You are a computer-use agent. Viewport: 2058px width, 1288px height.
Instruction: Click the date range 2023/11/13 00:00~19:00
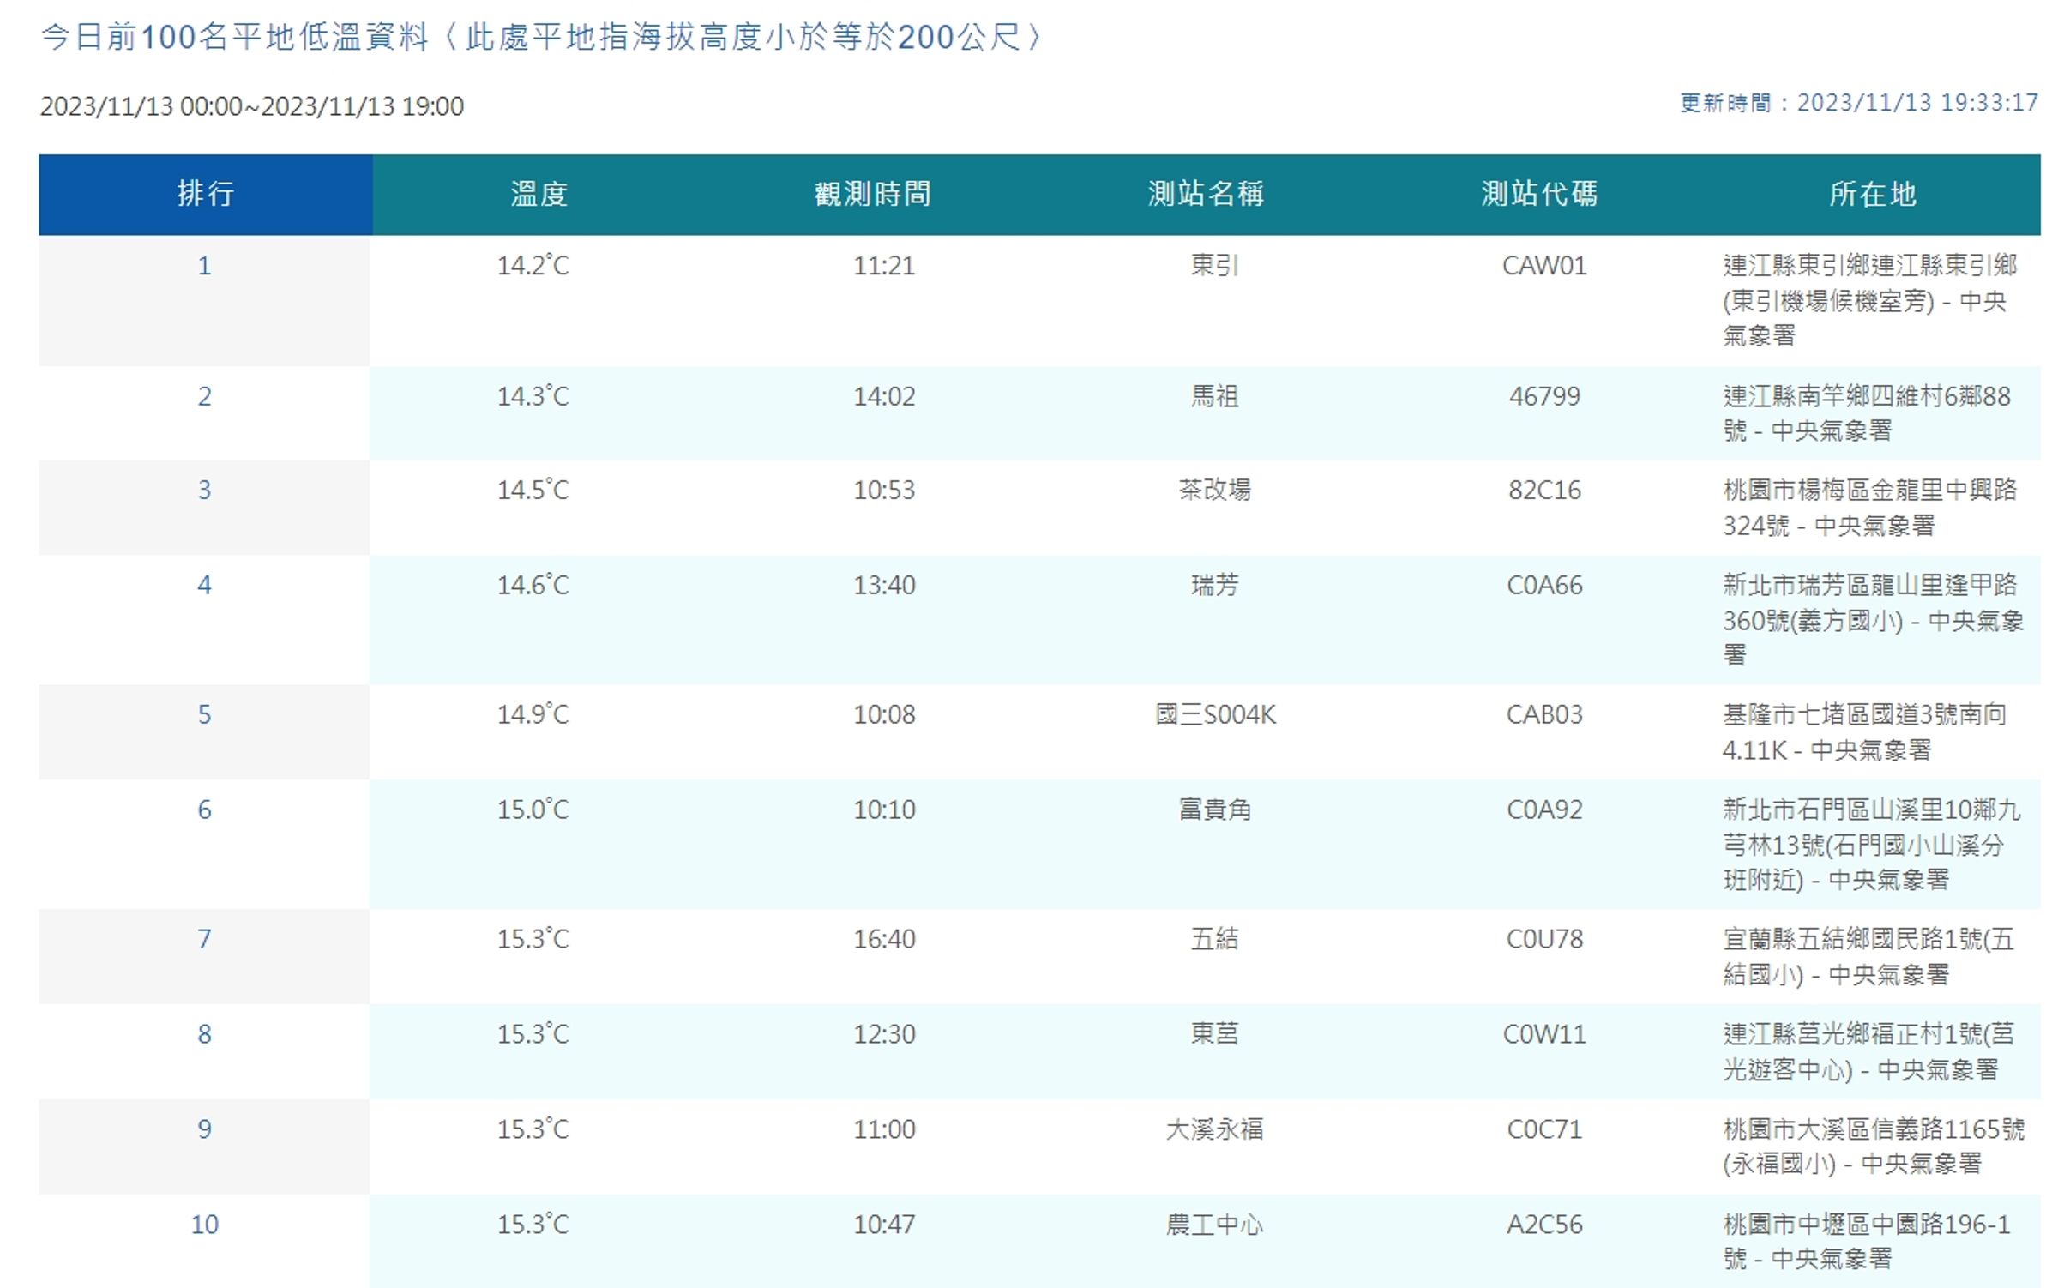tap(252, 106)
